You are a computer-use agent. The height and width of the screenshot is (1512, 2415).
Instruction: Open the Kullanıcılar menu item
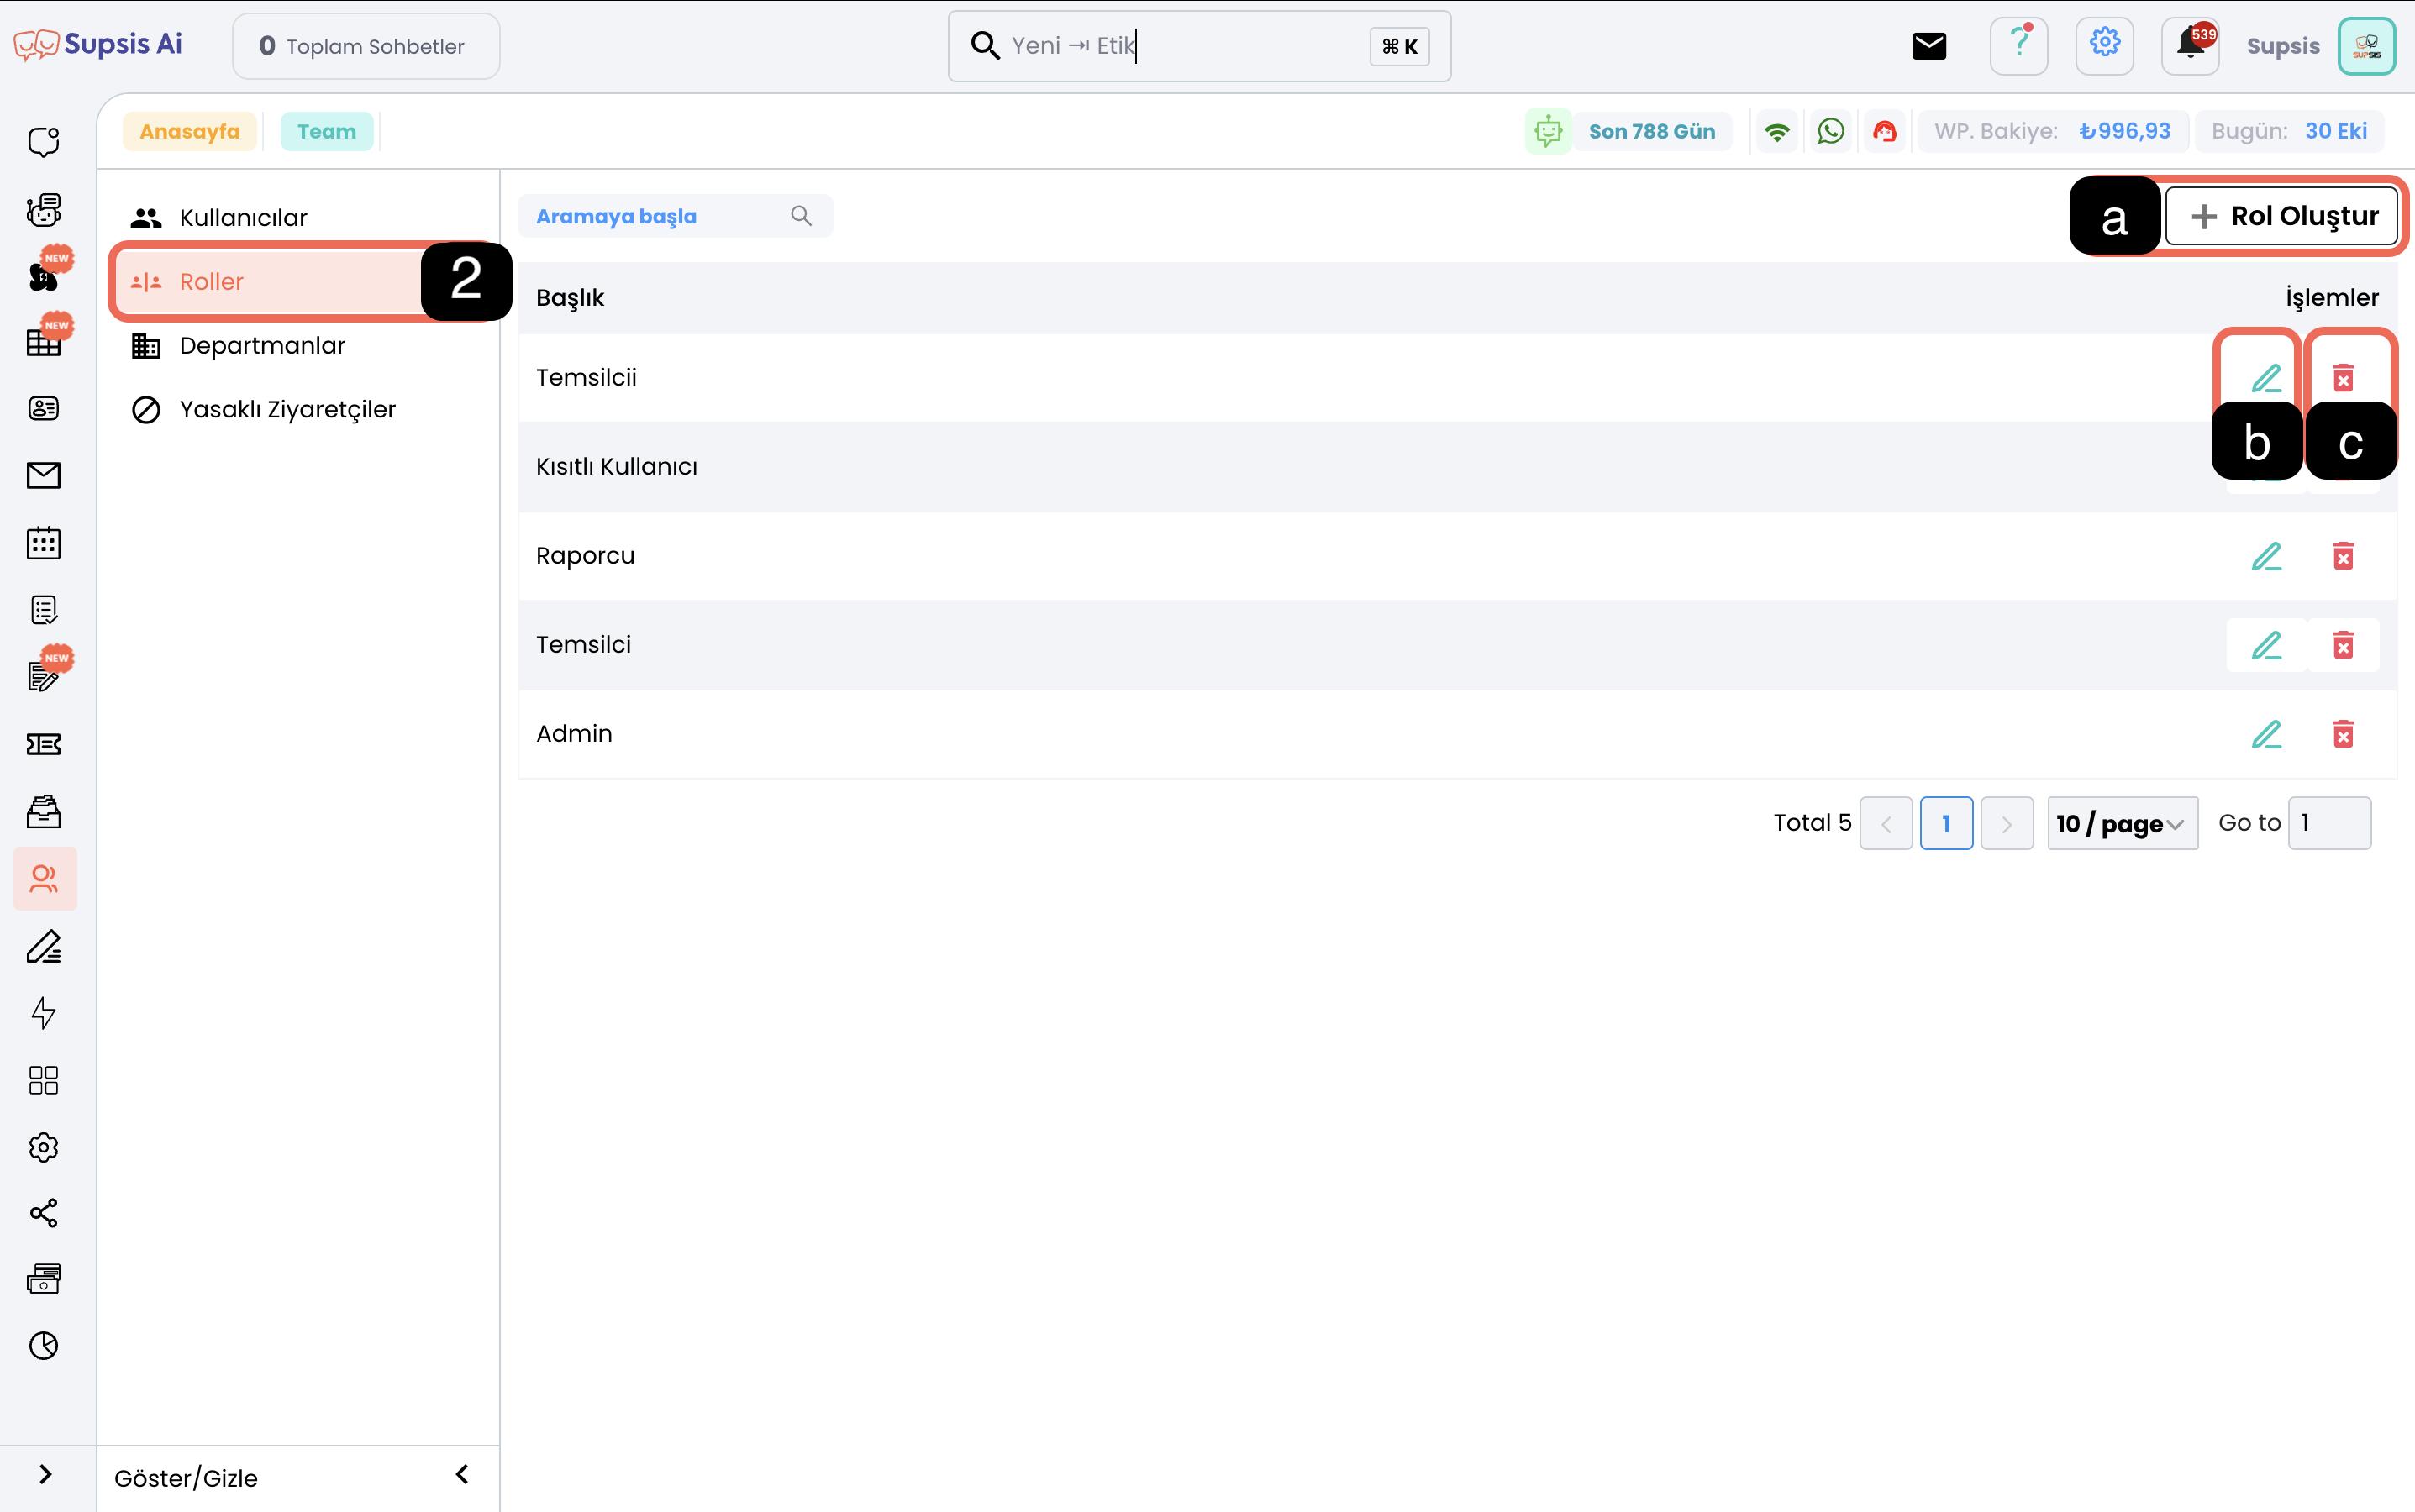(x=243, y=218)
